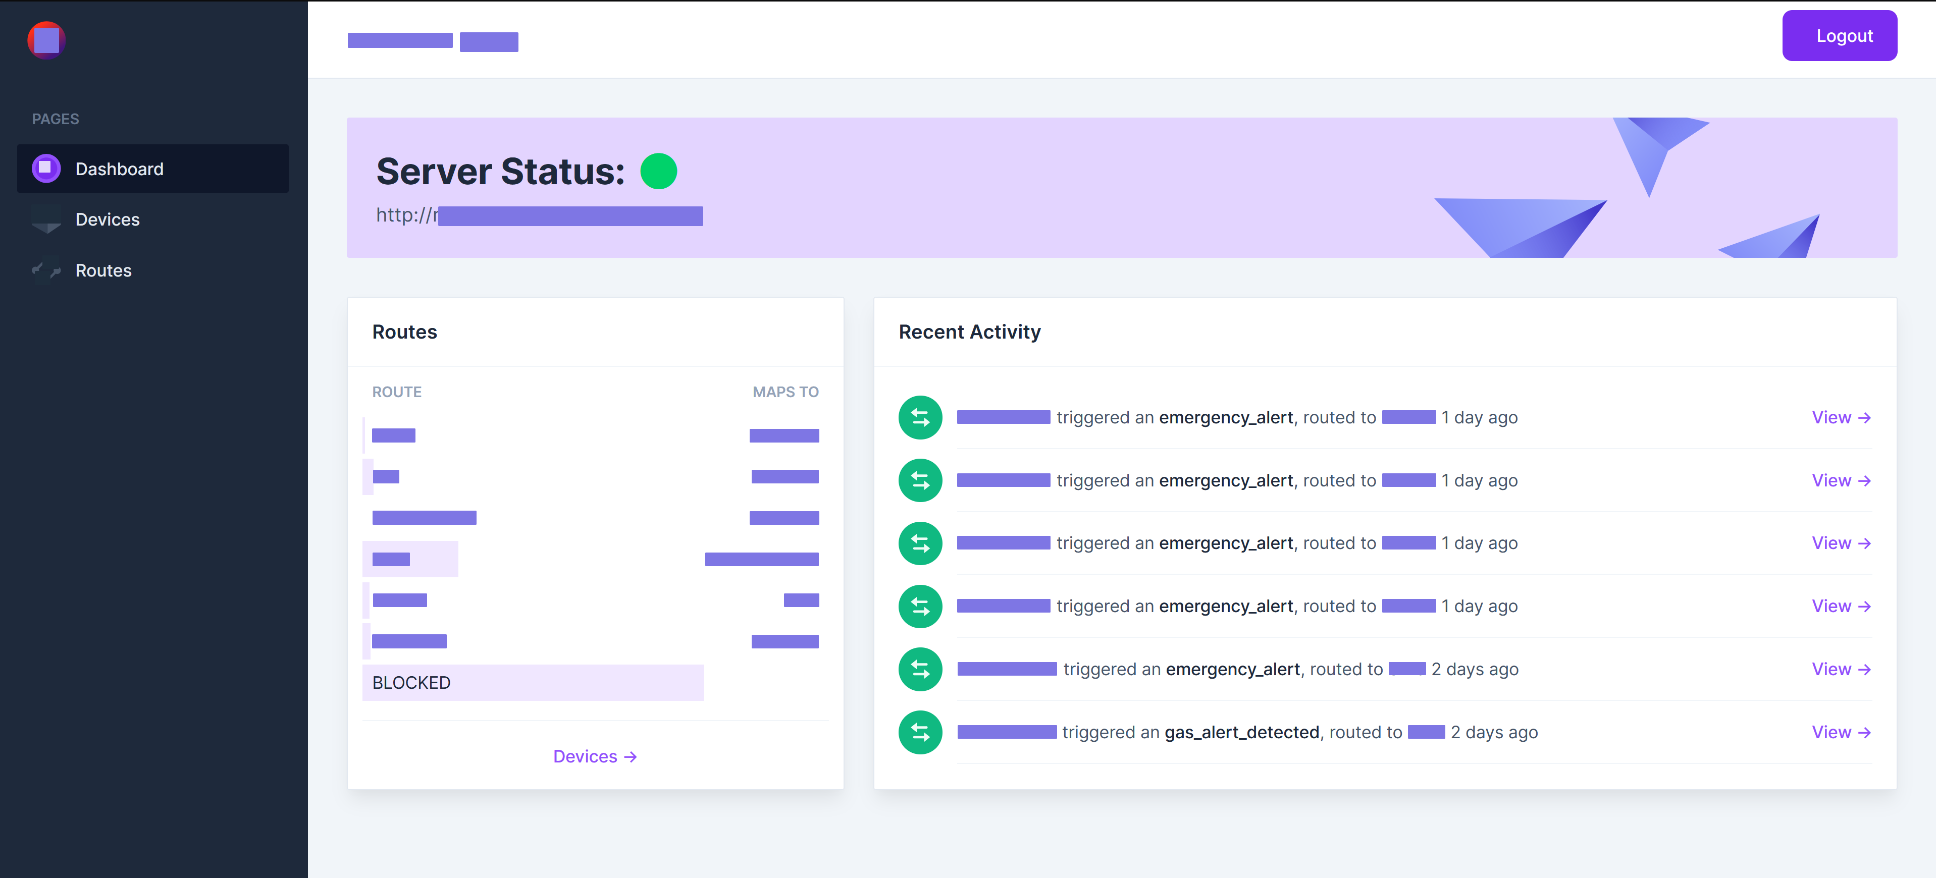The image size is (1936, 878).
Task: Click the first activity's green routing icon
Action: [920, 418]
